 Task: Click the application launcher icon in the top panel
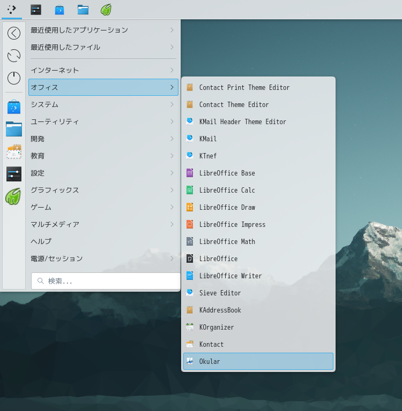pos(12,9)
